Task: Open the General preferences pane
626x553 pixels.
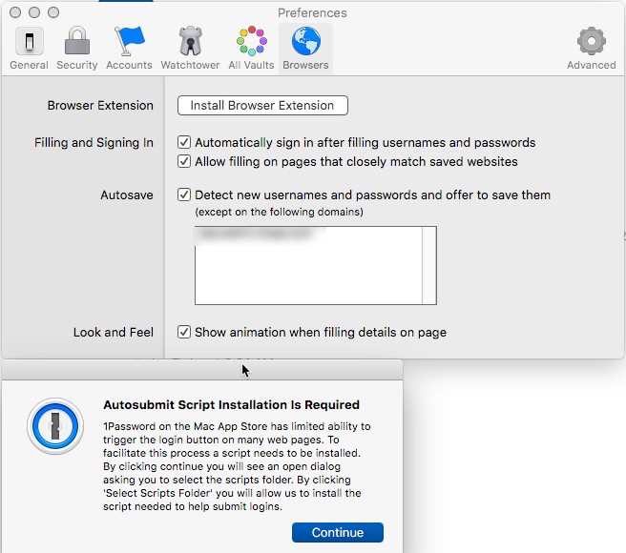Action: point(29,49)
